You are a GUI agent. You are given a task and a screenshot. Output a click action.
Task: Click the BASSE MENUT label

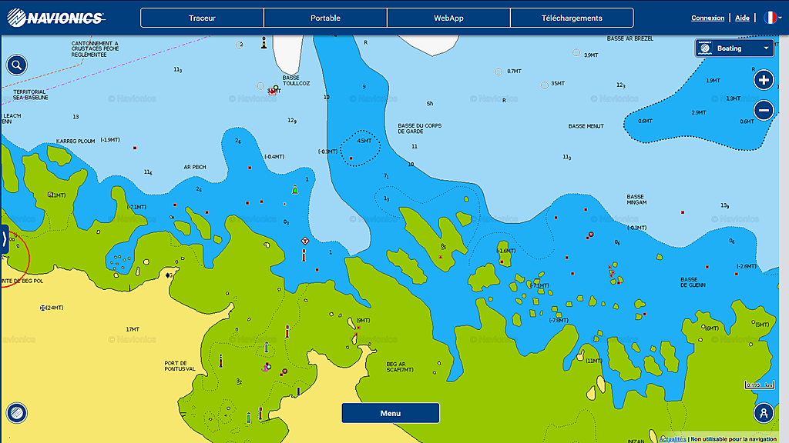(x=586, y=126)
